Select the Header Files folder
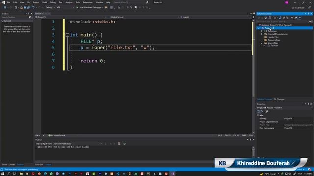 click(273, 37)
